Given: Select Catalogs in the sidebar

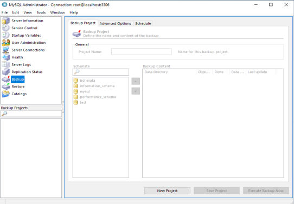Looking at the screenshot, I should click(19, 94).
